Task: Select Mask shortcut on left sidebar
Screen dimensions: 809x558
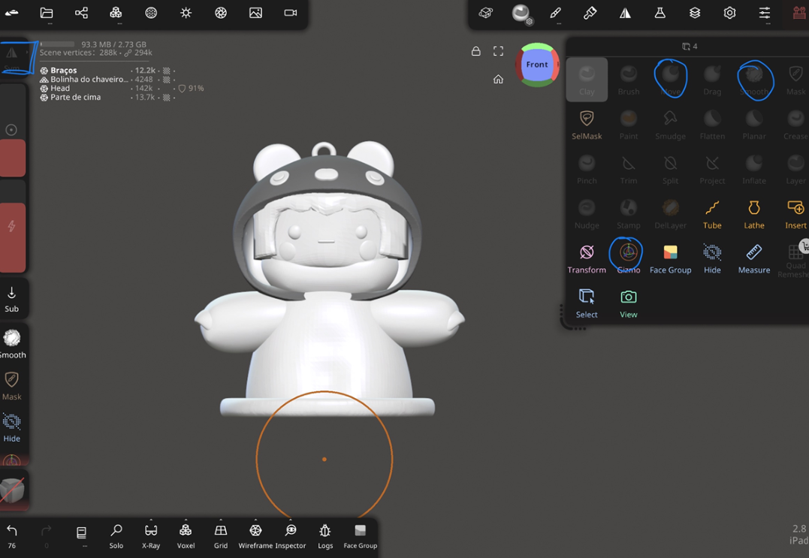Action: click(12, 386)
